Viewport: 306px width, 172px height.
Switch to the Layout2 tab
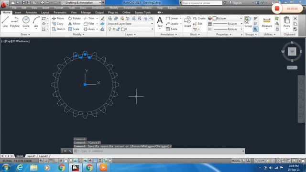[44, 156]
